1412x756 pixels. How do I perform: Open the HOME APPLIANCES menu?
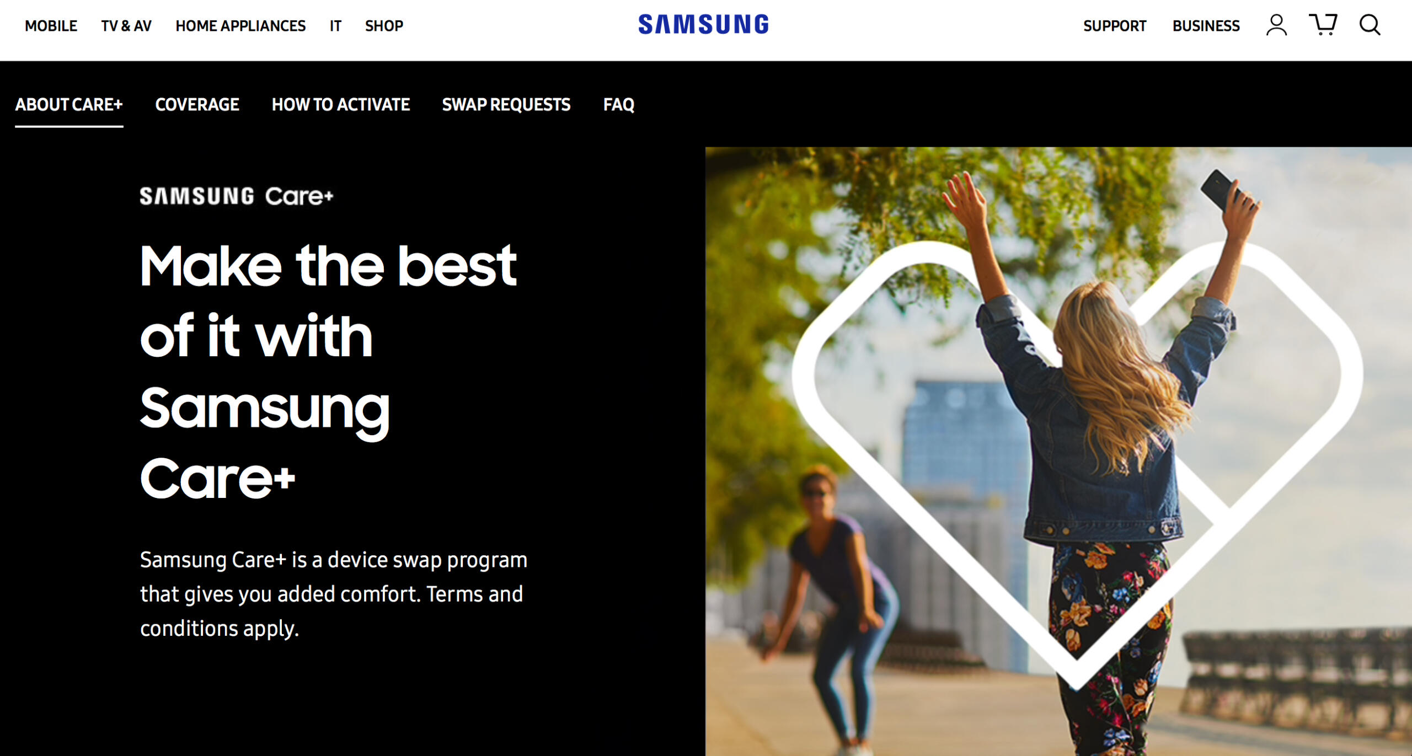pos(240,26)
